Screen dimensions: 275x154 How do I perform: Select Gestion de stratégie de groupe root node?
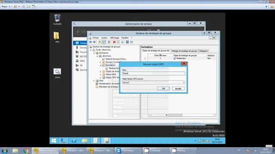click(107, 47)
